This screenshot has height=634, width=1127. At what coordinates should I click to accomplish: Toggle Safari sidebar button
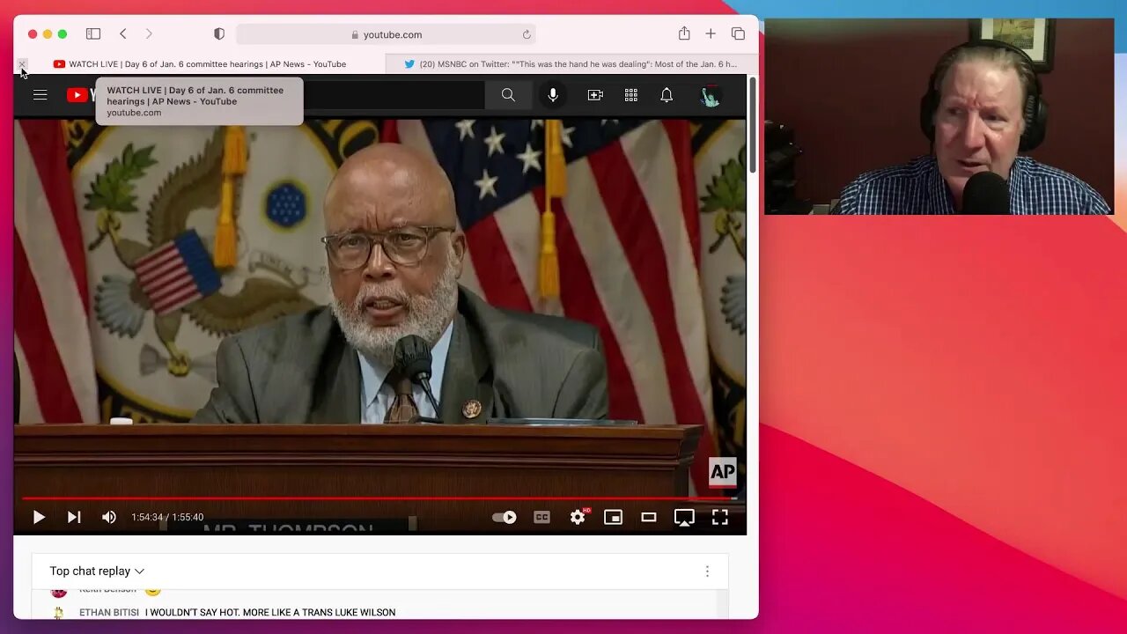click(x=93, y=34)
